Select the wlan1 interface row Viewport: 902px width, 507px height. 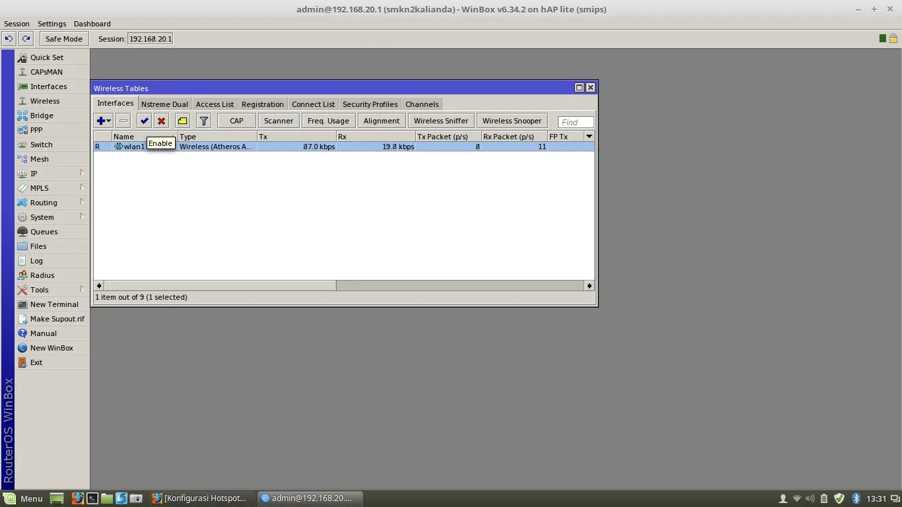344,147
